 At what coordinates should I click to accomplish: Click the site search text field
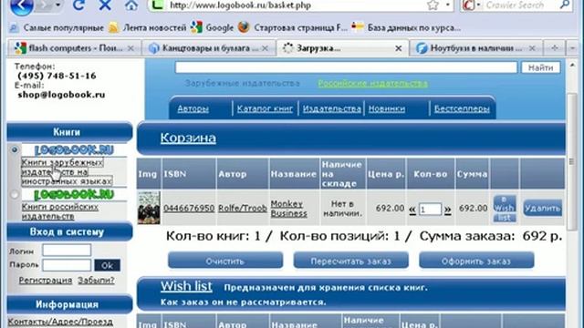tap(347, 67)
